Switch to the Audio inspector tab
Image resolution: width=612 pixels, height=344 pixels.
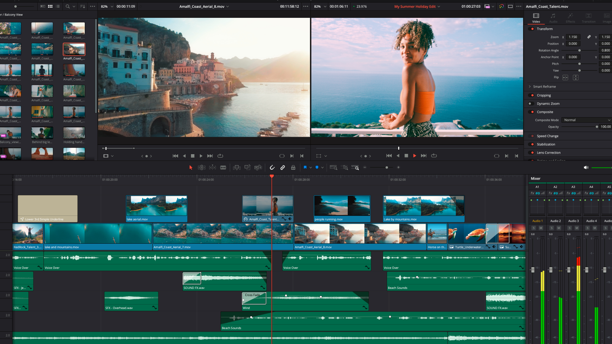point(553,18)
